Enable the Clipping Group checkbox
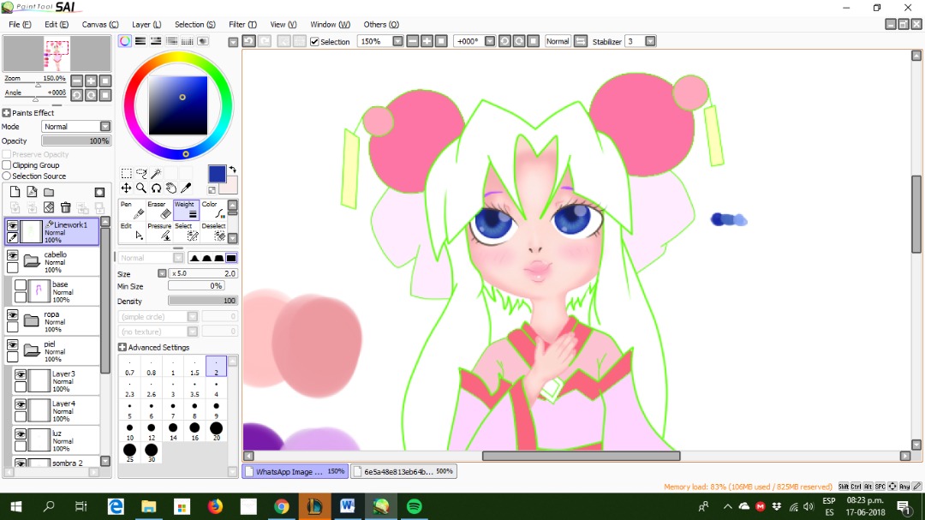Screen dimensions: 925x520 [x=7, y=165]
